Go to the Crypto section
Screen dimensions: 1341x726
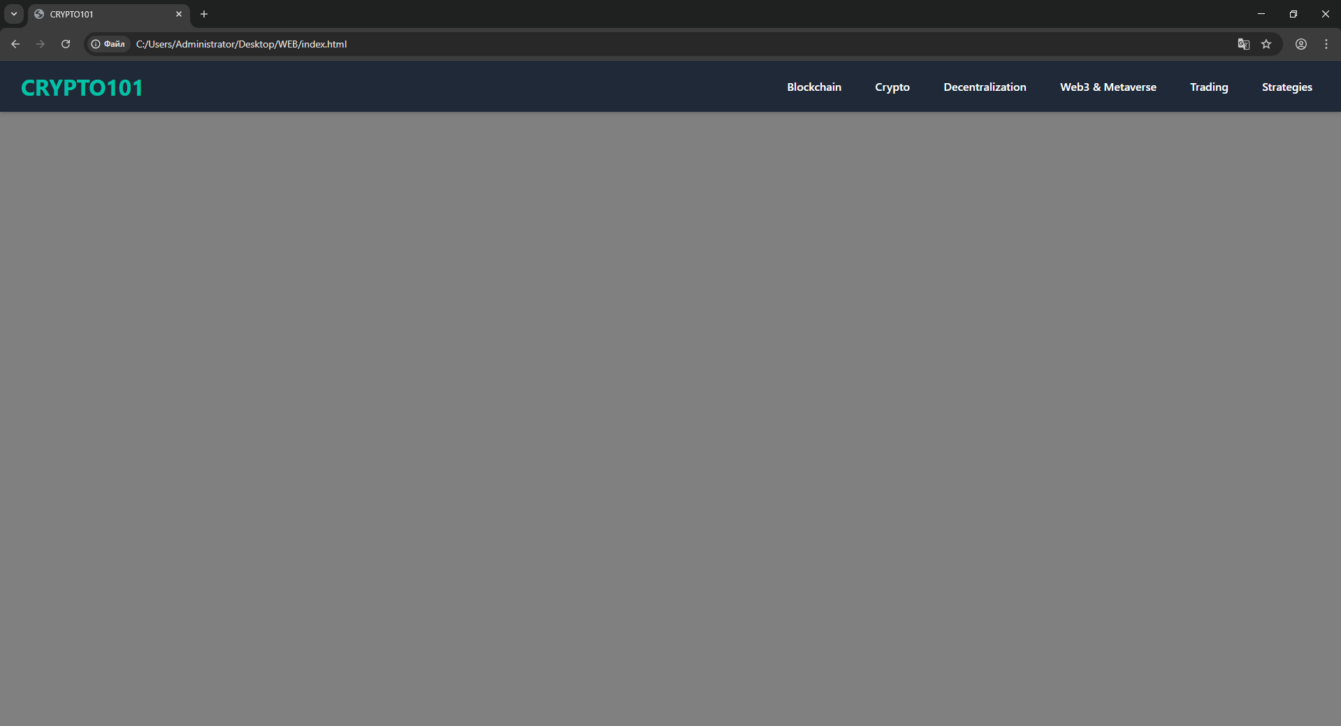pyautogui.click(x=892, y=87)
